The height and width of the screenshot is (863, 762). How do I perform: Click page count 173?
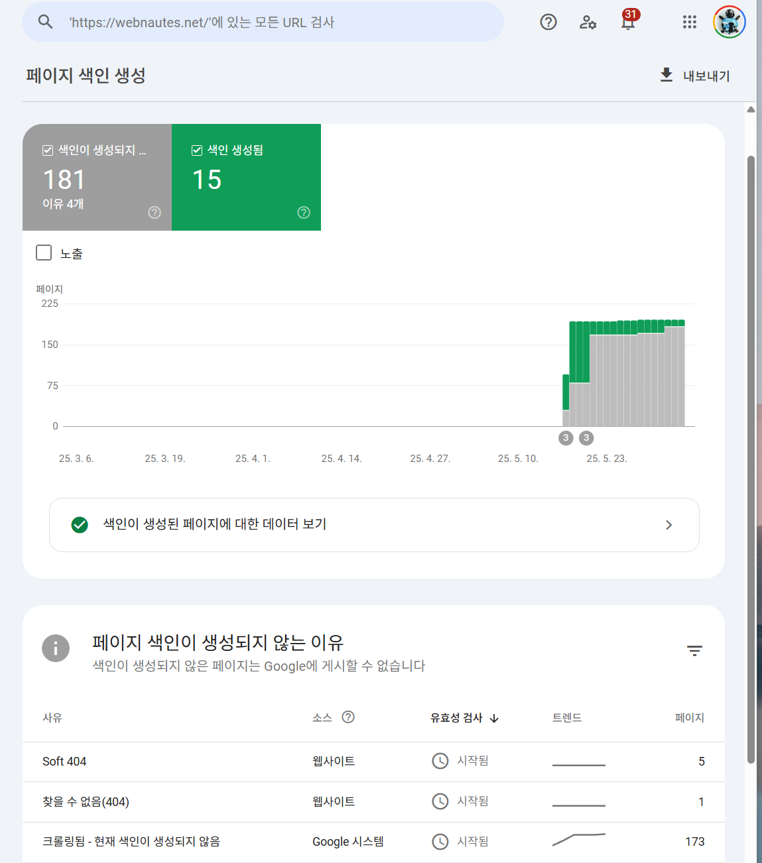click(x=695, y=842)
